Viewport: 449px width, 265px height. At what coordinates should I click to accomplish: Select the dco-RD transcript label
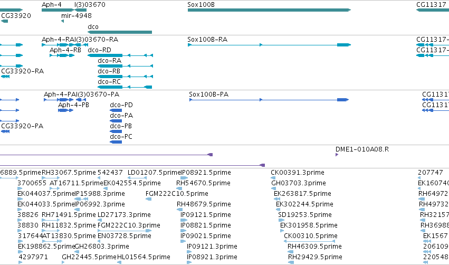[99, 50]
